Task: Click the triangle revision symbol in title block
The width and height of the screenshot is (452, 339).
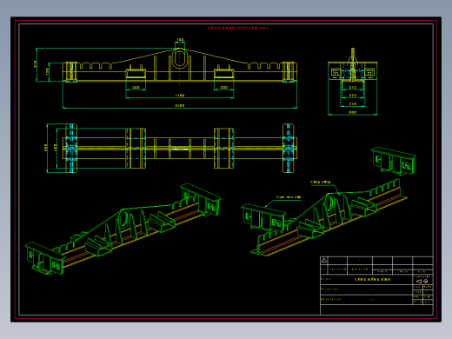Action: pos(324,260)
